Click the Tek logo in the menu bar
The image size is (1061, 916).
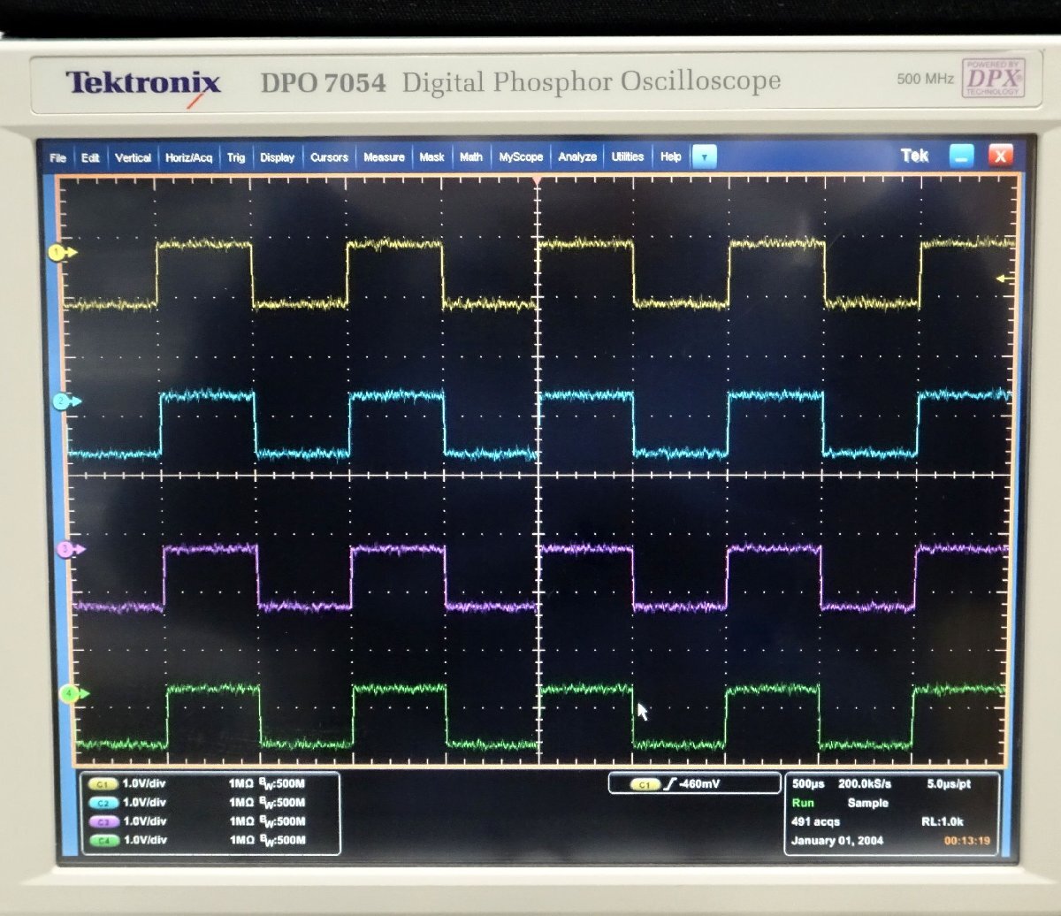tap(914, 156)
